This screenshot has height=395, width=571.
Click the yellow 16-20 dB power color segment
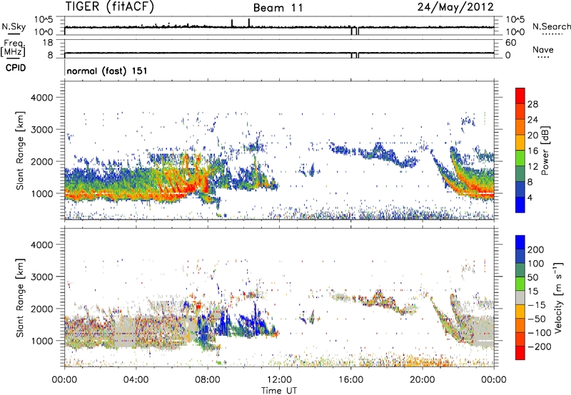520,143
